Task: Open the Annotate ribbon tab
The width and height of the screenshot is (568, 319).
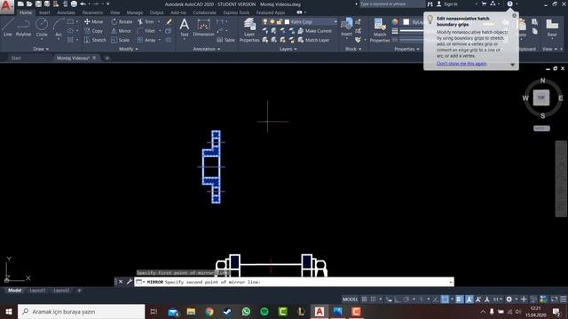Action: [x=66, y=12]
